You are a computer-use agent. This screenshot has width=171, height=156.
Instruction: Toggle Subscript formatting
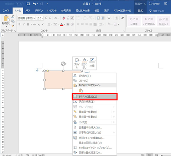(x=39, y=25)
